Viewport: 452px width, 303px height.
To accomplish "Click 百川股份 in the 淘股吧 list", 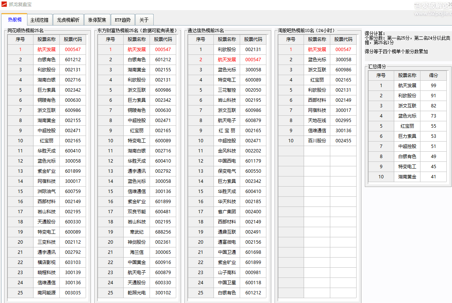I will tap(317, 141).
